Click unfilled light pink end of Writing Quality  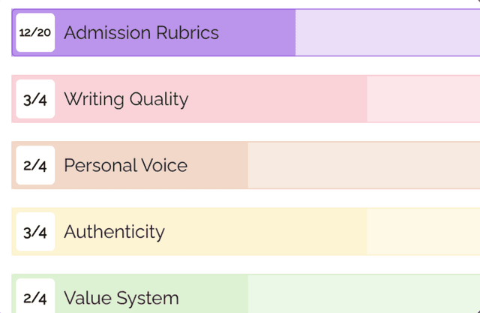(x=423, y=99)
